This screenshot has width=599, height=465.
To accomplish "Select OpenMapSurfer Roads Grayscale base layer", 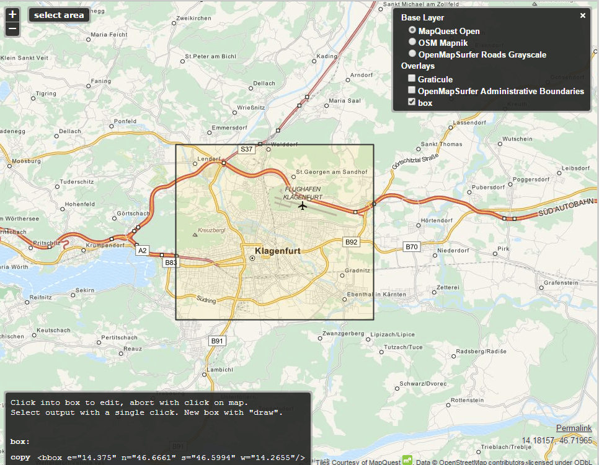I will 412,53.
